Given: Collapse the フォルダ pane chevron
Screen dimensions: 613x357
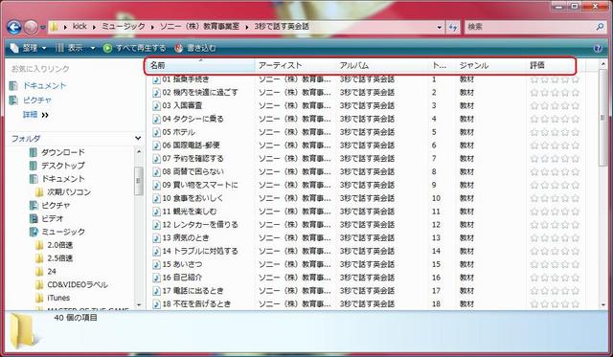Looking at the screenshot, I should point(138,138).
